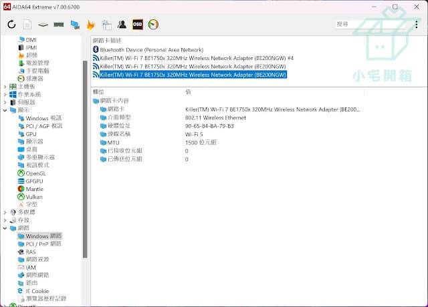
Task: Open the report wizard toolbar icon
Action: tap(106, 25)
